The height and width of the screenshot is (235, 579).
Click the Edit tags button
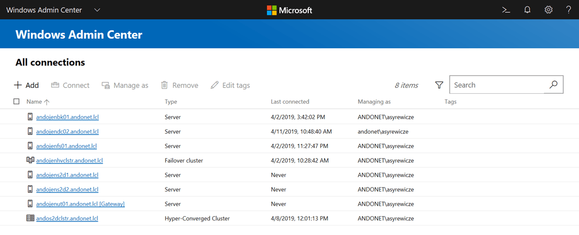click(x=230, y=85)
